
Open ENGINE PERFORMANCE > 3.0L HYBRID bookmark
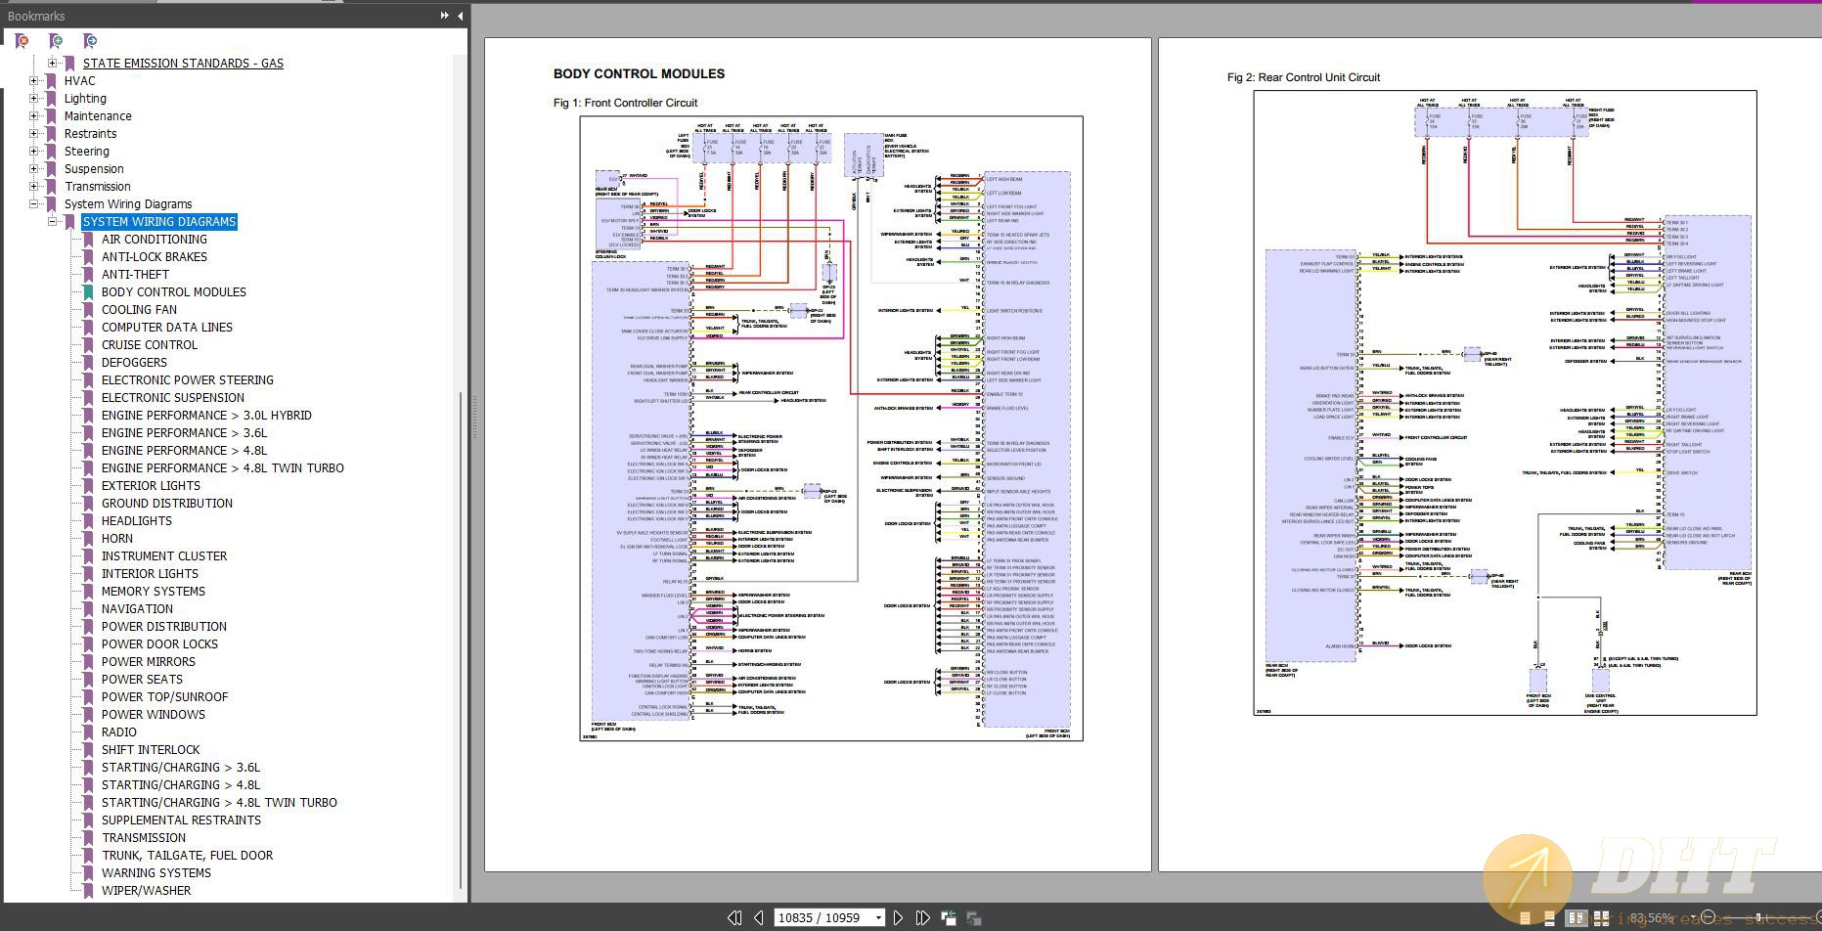(206, 416)
